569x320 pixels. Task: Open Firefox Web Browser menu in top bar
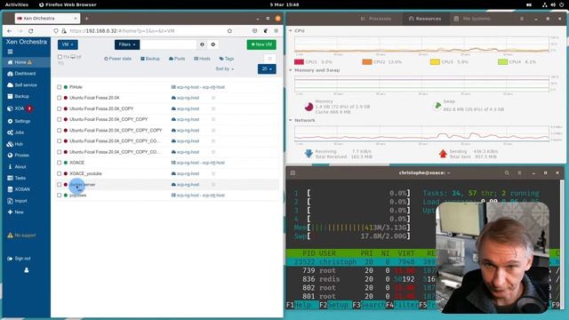click(x=68, y=4)
